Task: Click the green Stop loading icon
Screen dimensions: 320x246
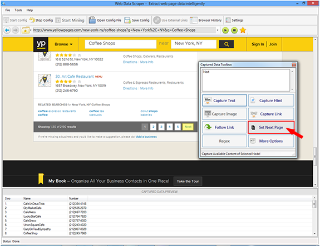Action: [234, 31]
